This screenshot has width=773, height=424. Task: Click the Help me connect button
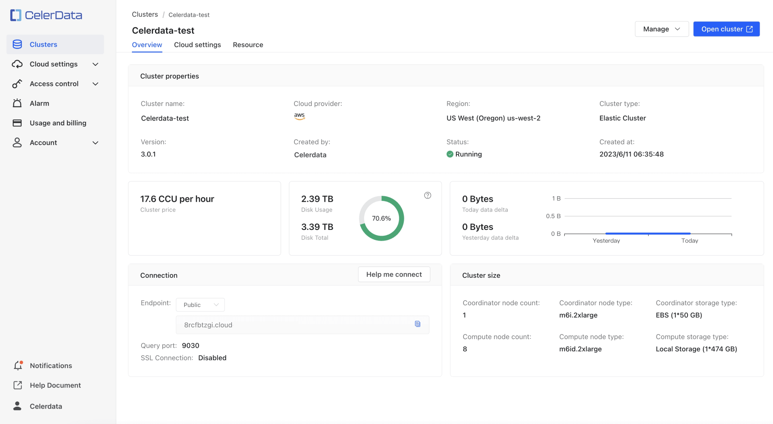pyautogui.click(x=394, y=274)
